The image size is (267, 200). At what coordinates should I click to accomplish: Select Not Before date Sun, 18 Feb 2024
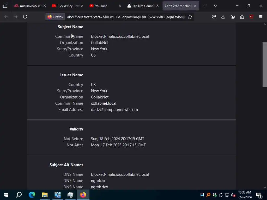coord(118,139)
